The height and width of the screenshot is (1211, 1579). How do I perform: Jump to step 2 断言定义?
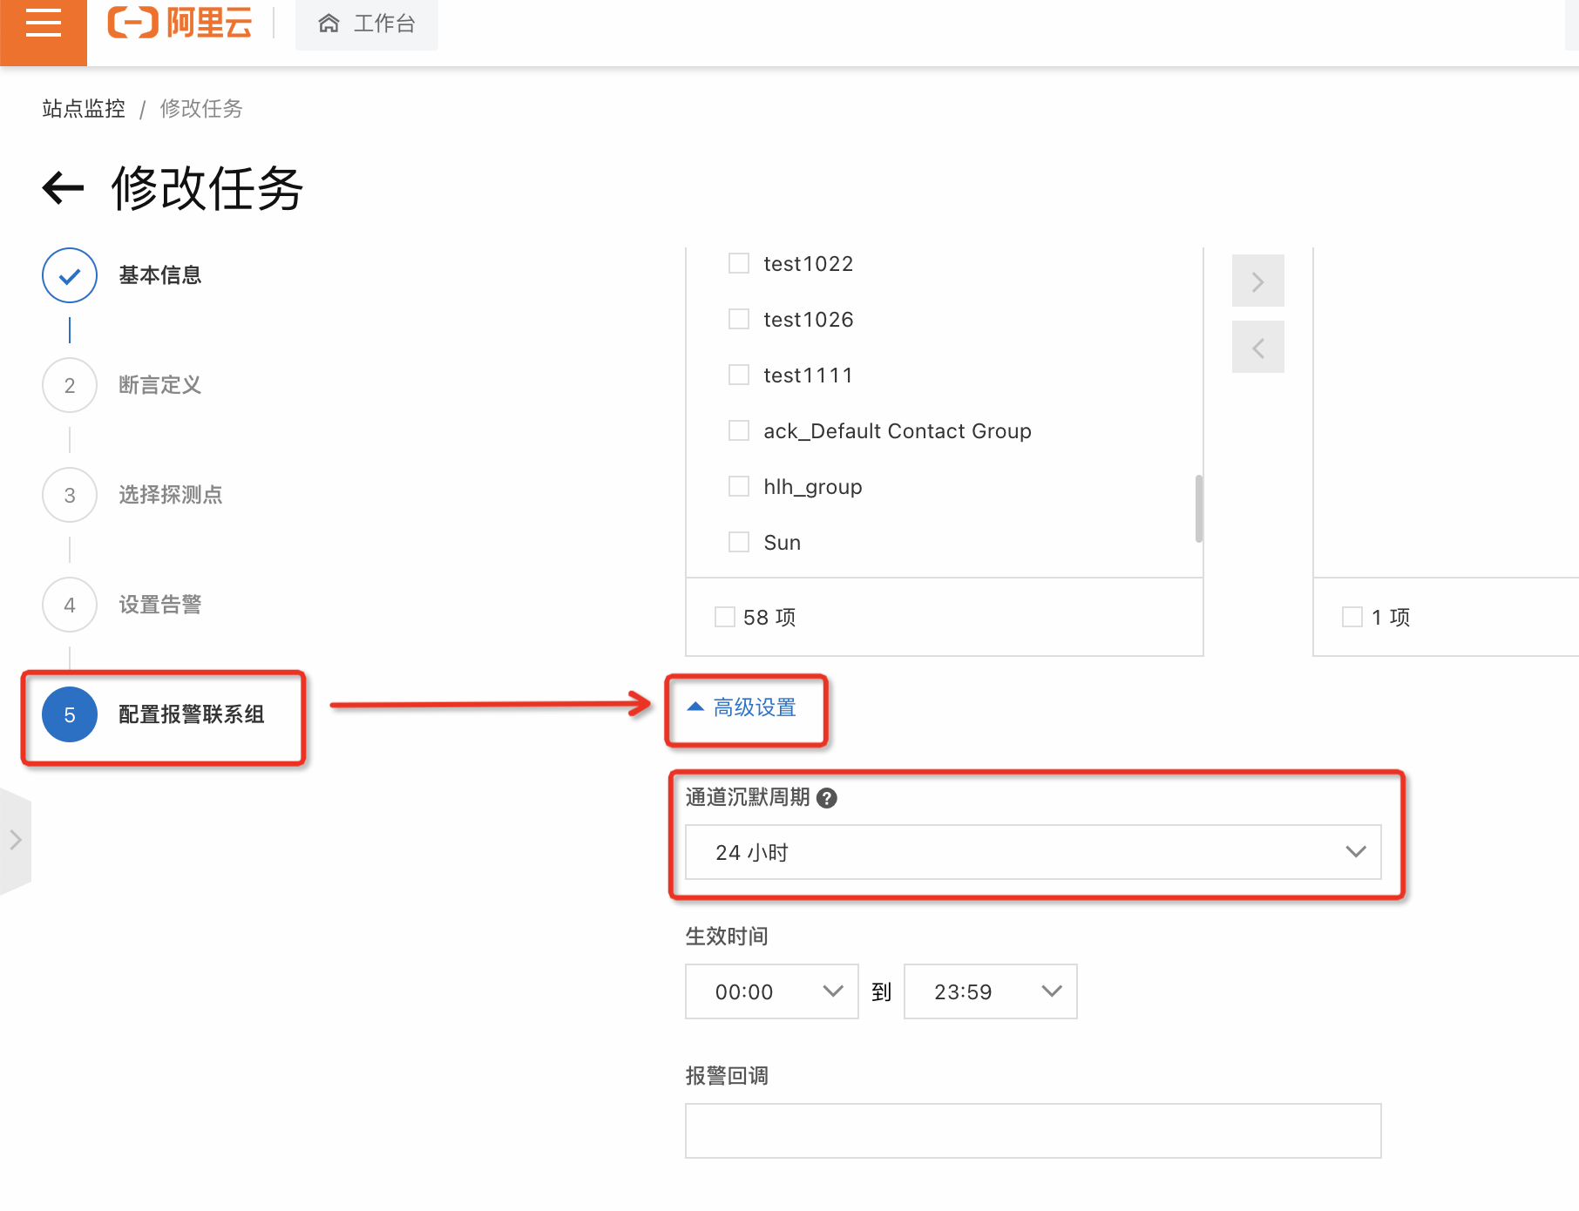70,385
